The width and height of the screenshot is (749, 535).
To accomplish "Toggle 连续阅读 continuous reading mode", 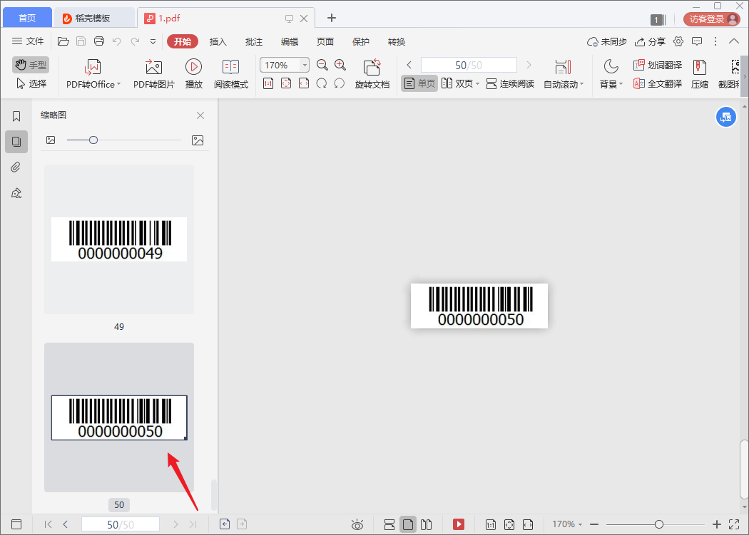I will [x=509, y=83].
